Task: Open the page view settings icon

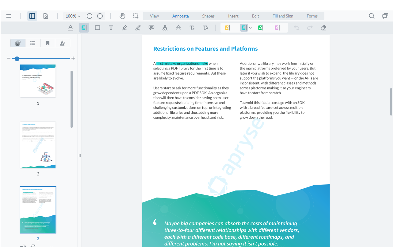Action: click(46, 16)
